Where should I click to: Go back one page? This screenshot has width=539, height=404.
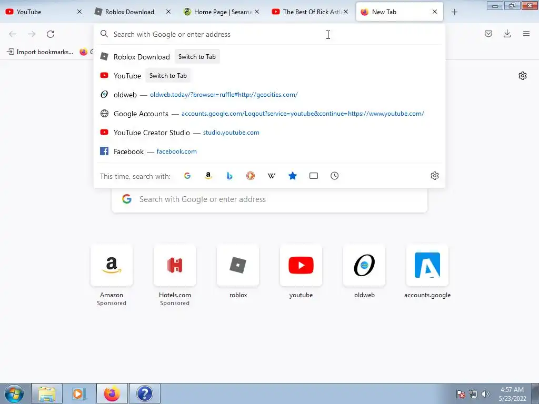(x=13, y=34)
